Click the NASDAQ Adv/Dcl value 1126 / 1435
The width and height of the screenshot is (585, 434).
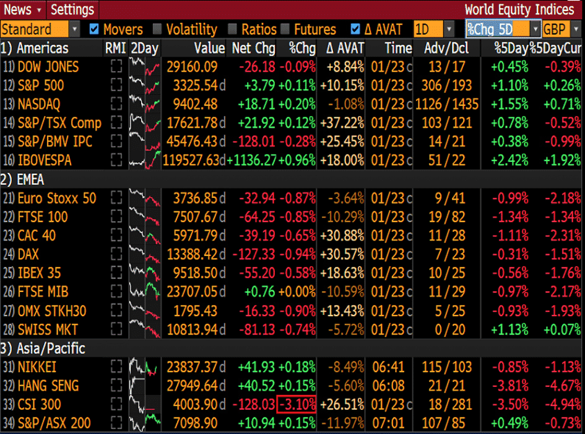click(x=446, y=104)
